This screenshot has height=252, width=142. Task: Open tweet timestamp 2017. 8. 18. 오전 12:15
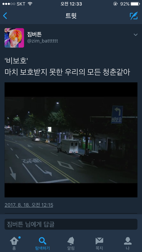point(29,205)
